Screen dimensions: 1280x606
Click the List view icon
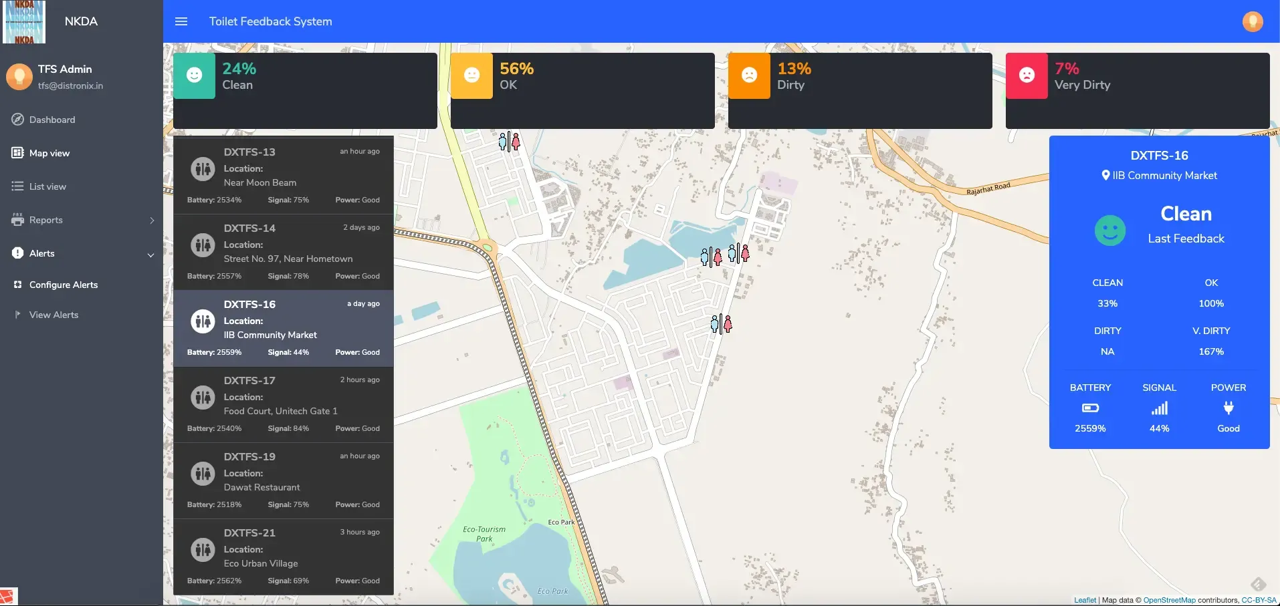pos(16,186)
